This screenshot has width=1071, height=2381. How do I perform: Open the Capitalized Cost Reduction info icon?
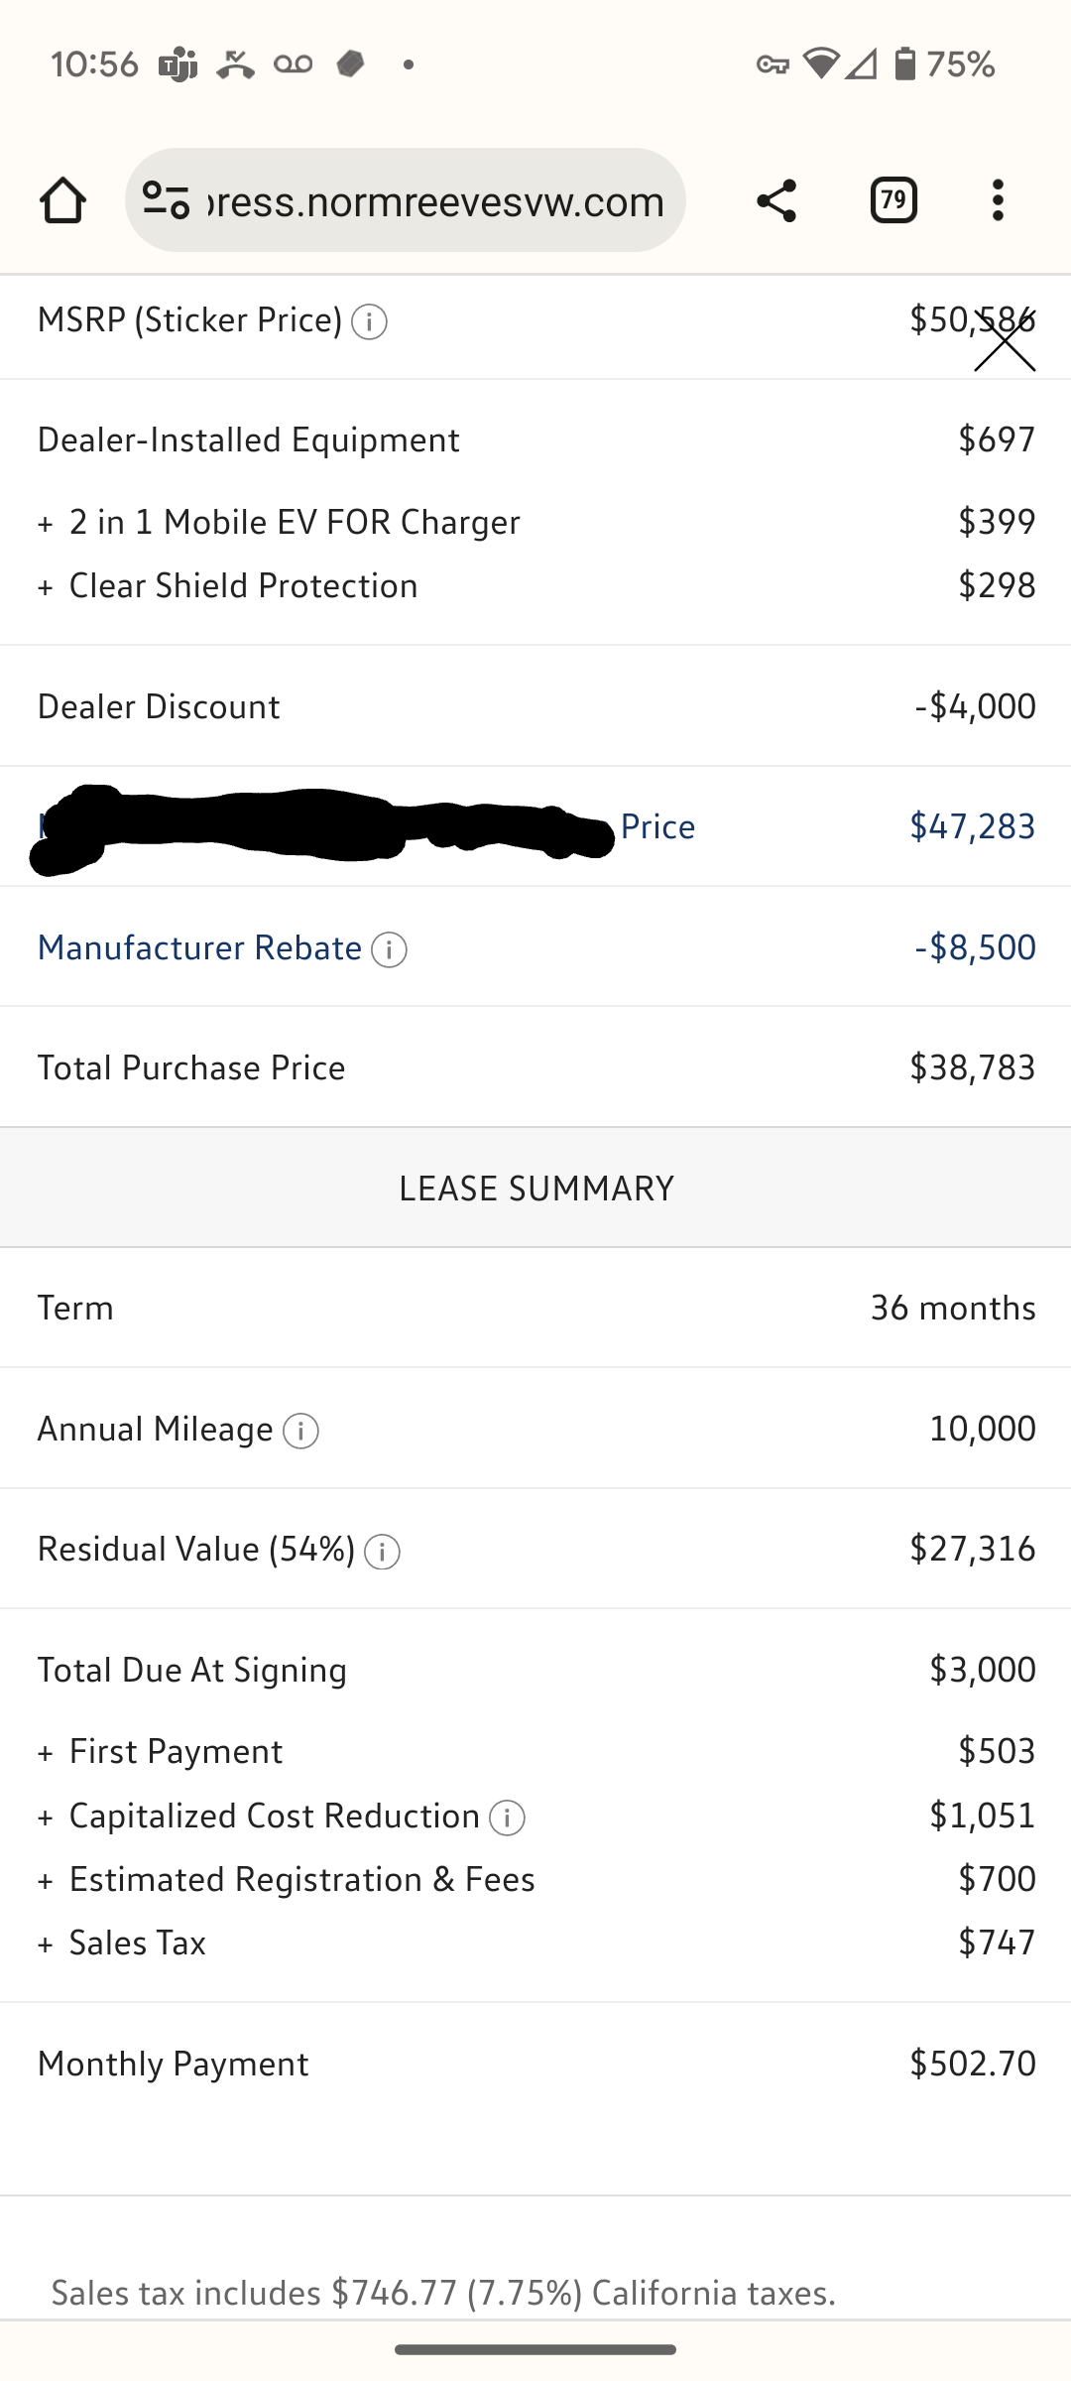[507, 1817]
